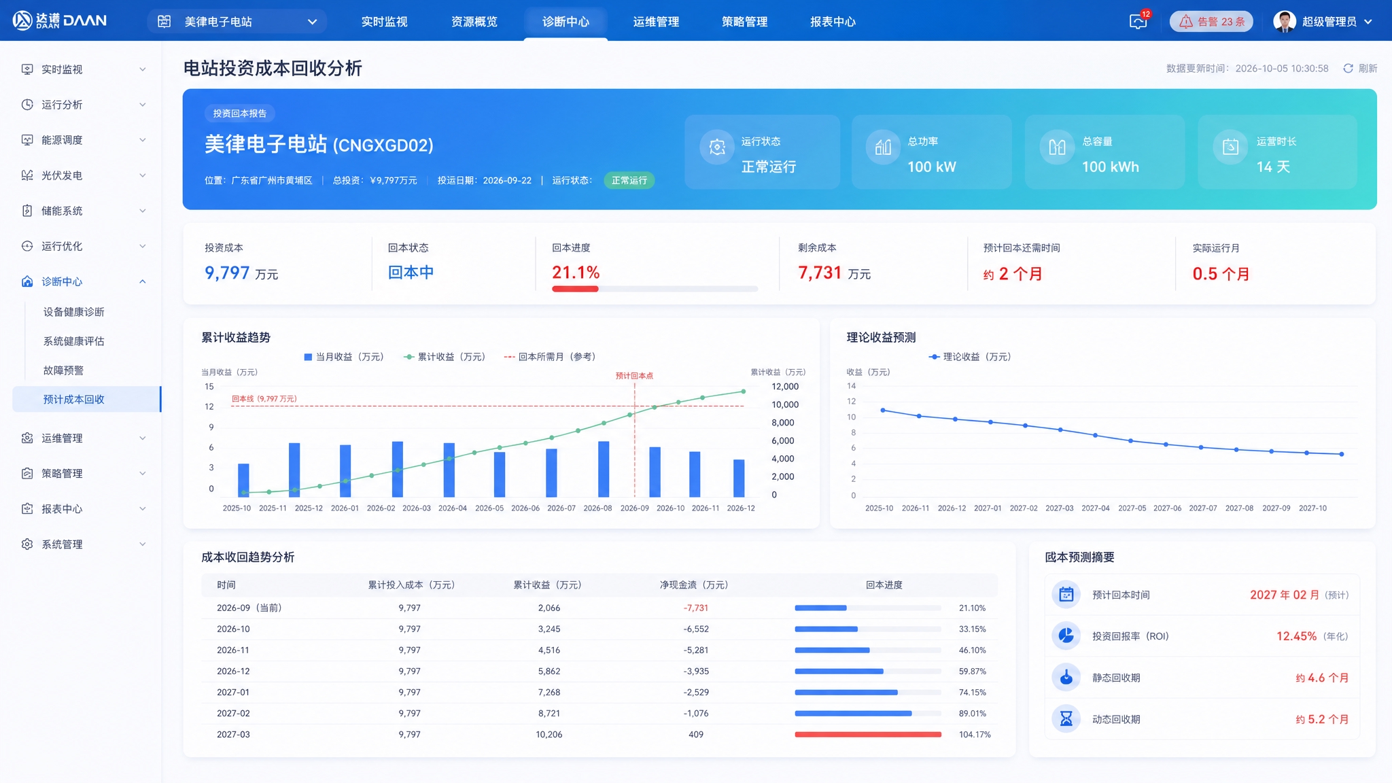Image resolution: width=1392 pixels, height=783 pixels.
Task: Expand the 实时监视 sidebar chevron
Action: pyautogui.click(x=143, y=69)
